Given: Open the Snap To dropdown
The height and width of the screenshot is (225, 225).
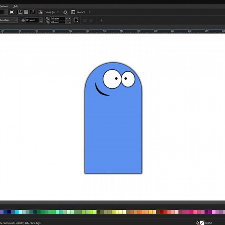Looking at the screenshot, I should pyautogui.click(x=58, y=12).
